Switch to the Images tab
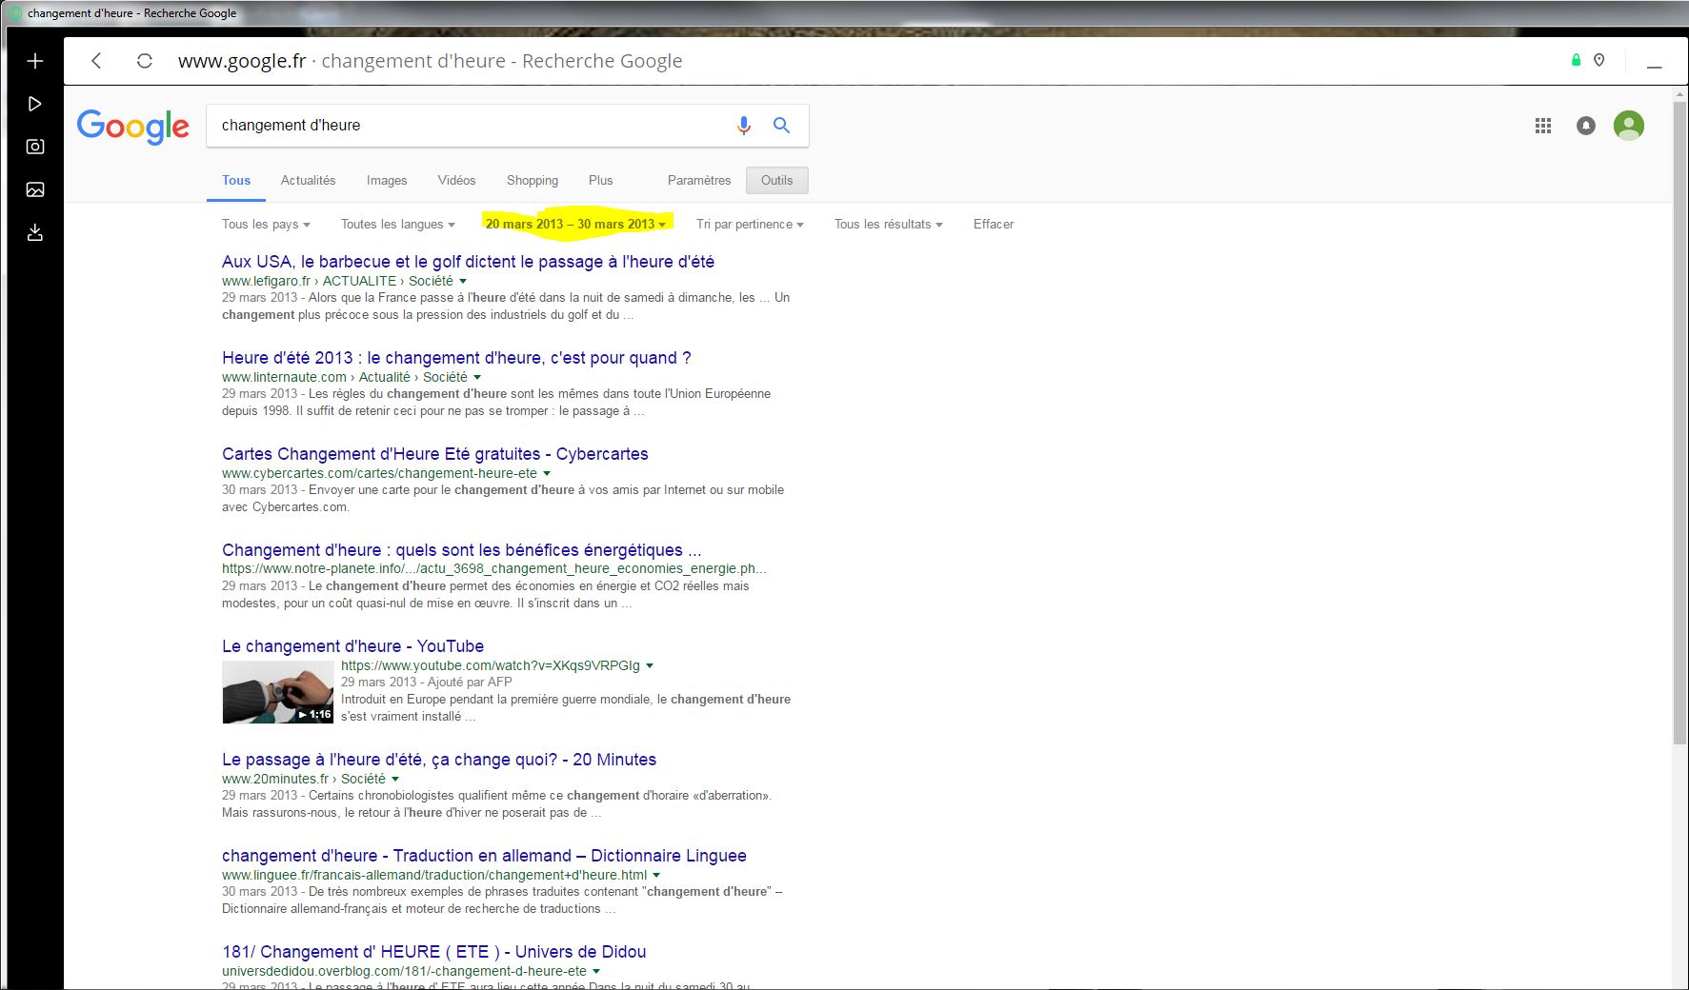Screen dimensions: 1689x990 click(x=386, y=181)
